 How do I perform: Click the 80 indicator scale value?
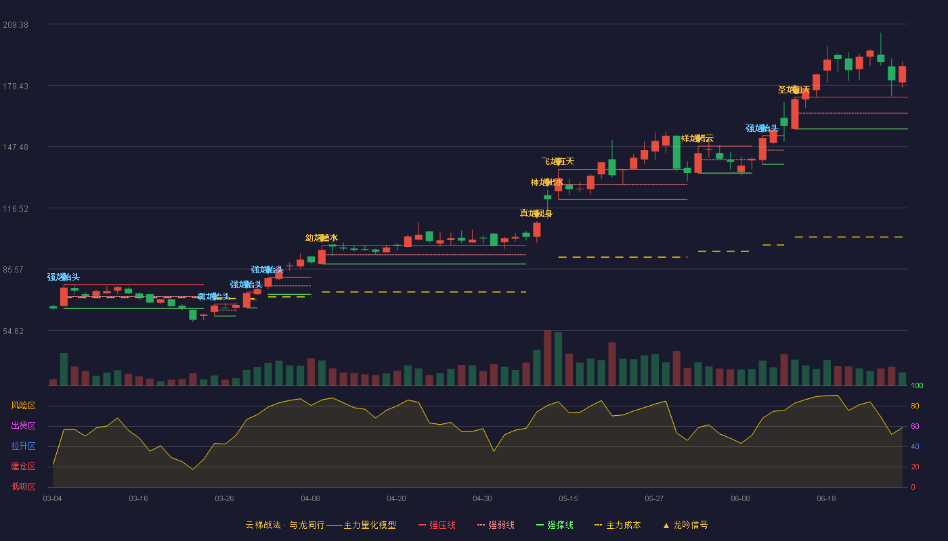(x=915, y=406)
